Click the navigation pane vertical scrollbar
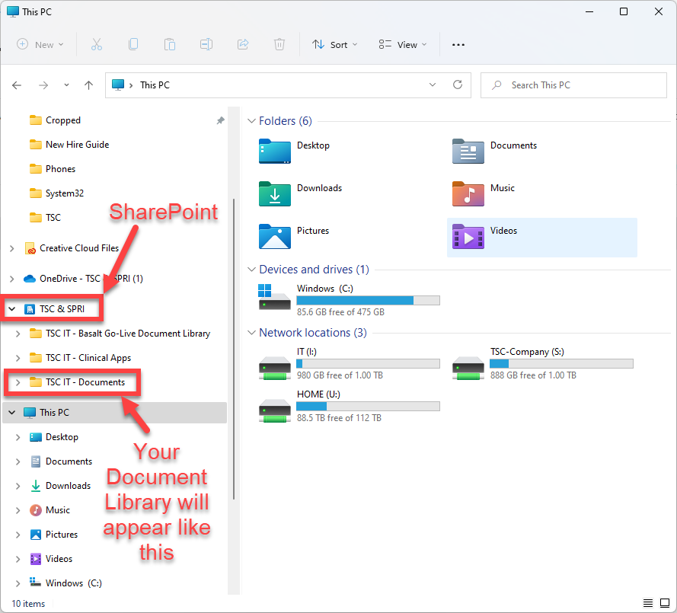The image size is (677, 613). click(x=234, y=343)
